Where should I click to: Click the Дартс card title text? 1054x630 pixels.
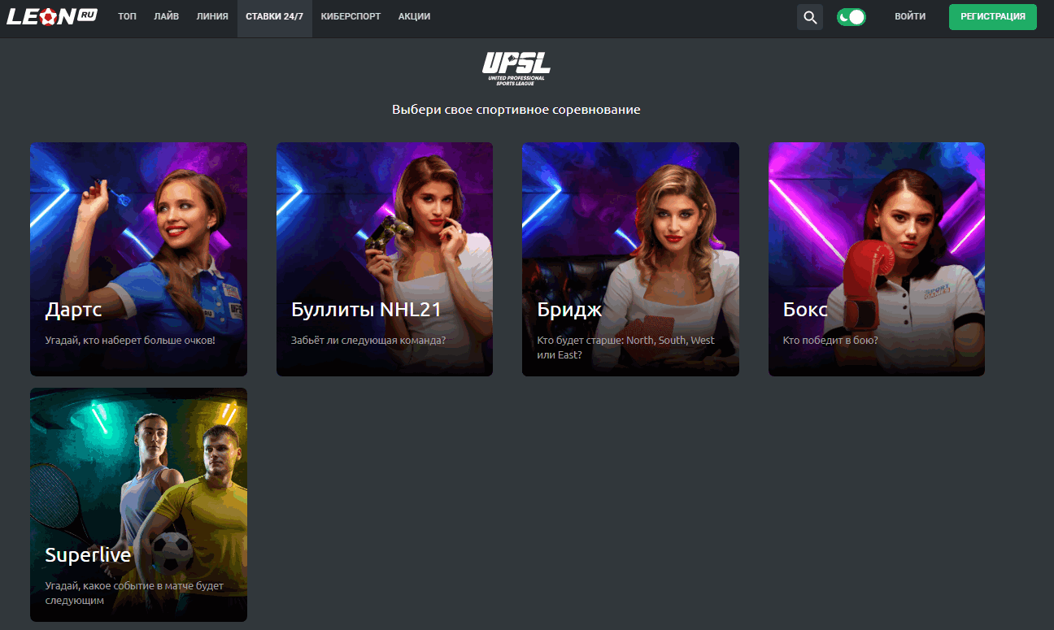[x=74, y=310]
